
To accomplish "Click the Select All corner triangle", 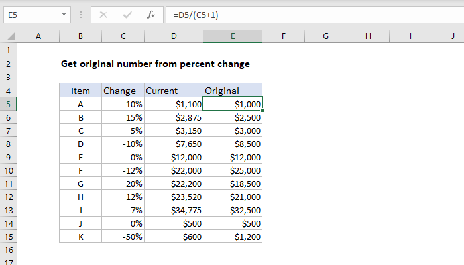I will tap(11, 36).
